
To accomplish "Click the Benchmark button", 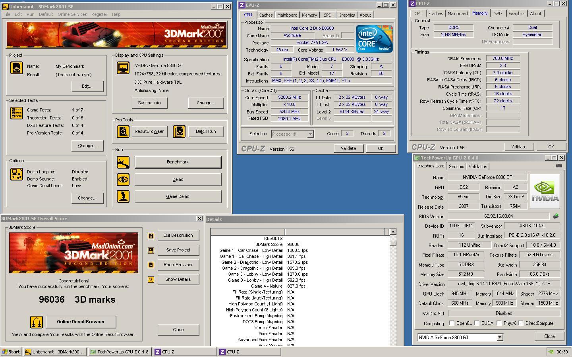I will click(x=178, y=162).
